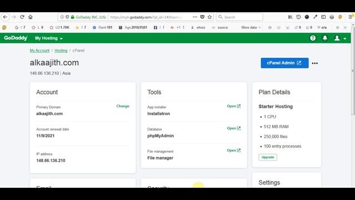This screenshot has width=355, height=200.
Task: Click the Upgrade plan button
Action: tap(267, 157)
